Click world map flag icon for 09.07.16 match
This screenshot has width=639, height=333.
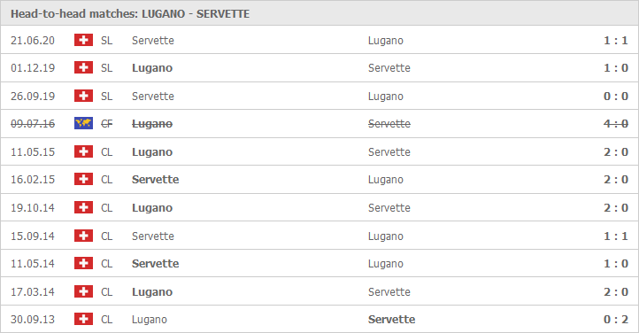tap(83, 123)
